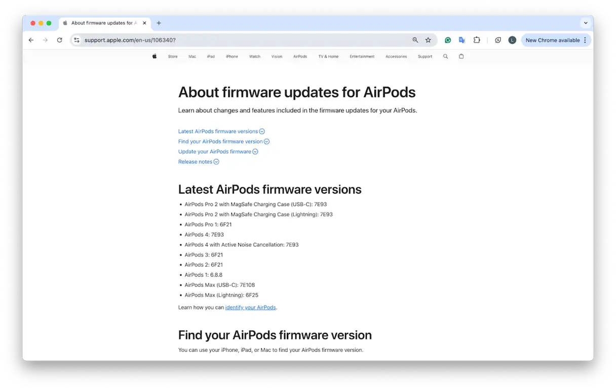
Task: Click the Grammarly extension icon
Action: pyautogui.click(x=448, y=40)
